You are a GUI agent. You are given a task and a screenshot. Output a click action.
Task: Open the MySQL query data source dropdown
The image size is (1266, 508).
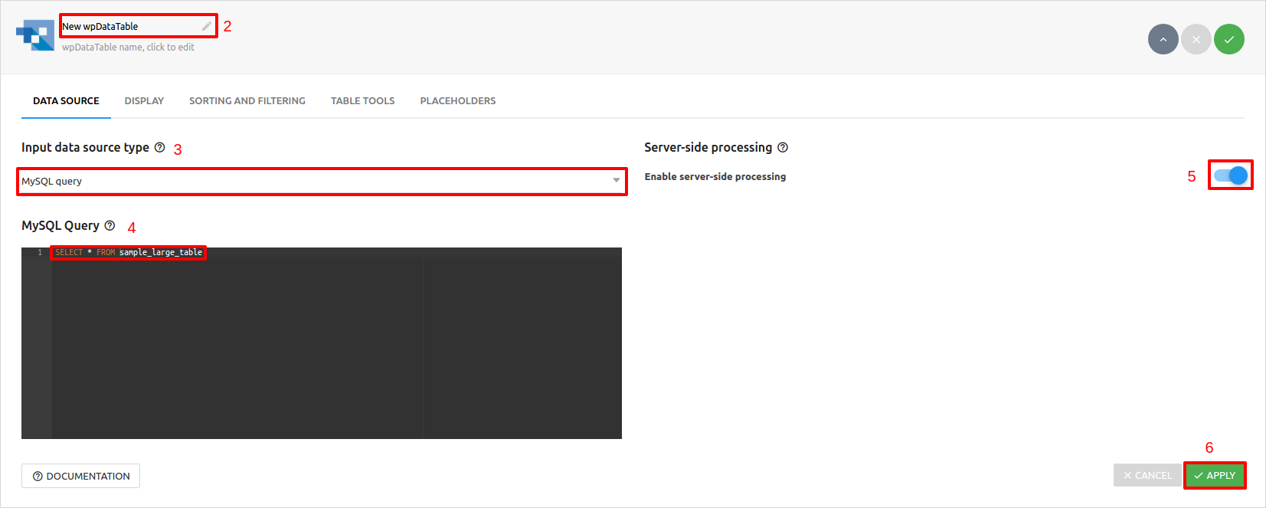pos(322,182)
